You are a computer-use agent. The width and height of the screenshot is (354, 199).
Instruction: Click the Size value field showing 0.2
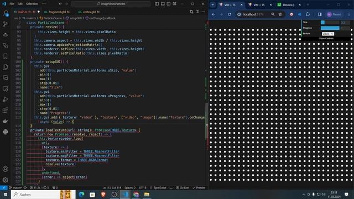[x=345, y=22]
